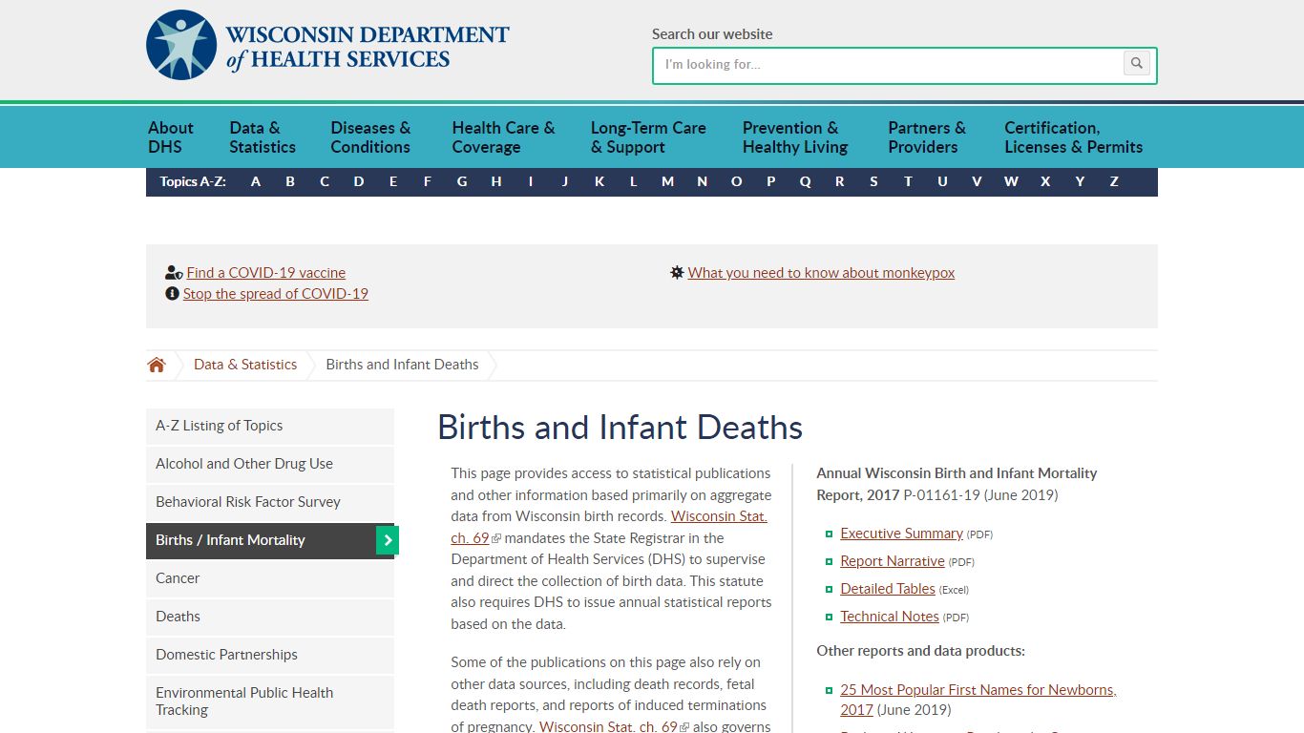
Task: Open Executive Summary PDF link
Action: point(901,534)
